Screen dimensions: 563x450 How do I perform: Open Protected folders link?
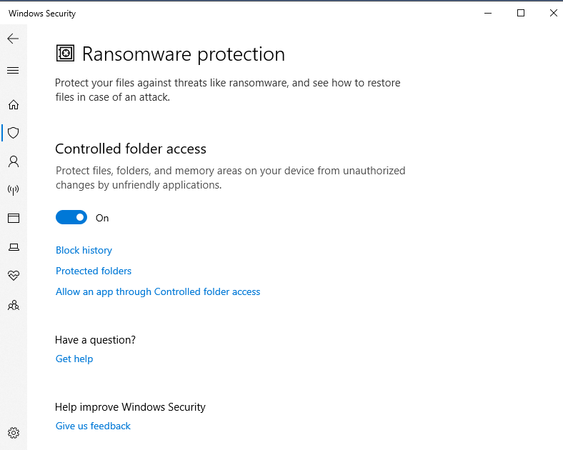(x=94, y=271)
